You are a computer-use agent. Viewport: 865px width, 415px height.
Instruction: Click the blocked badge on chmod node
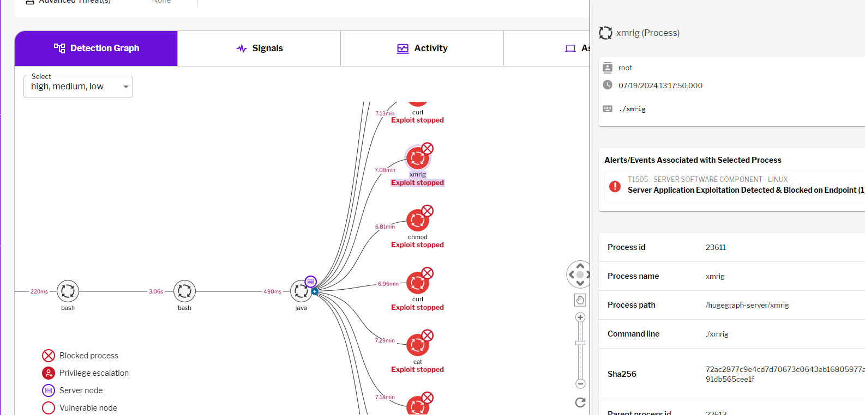(428, 211)
